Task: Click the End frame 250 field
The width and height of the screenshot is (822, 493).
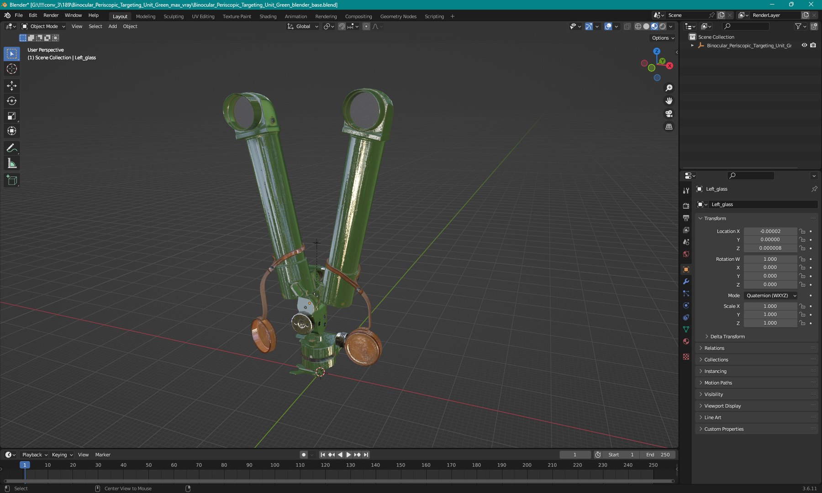Action: click(x=658, y=455)
